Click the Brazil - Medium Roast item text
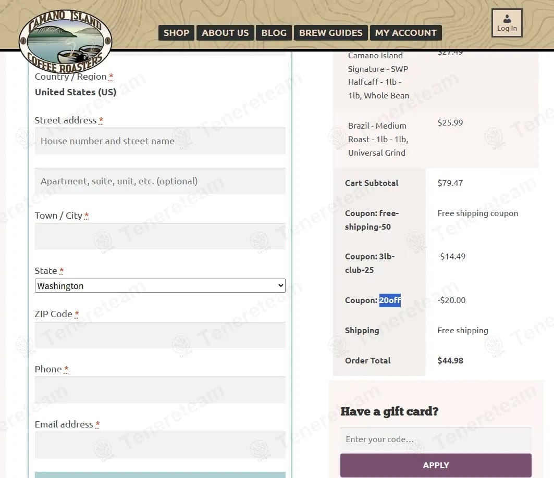The image size is (554, 478). coord(378,139)
